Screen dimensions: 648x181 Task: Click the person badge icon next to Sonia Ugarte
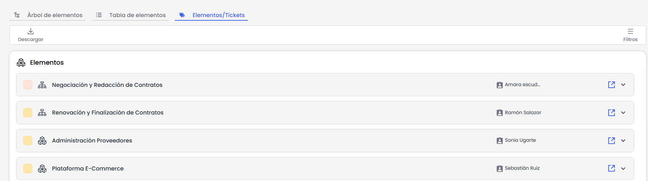499,141
